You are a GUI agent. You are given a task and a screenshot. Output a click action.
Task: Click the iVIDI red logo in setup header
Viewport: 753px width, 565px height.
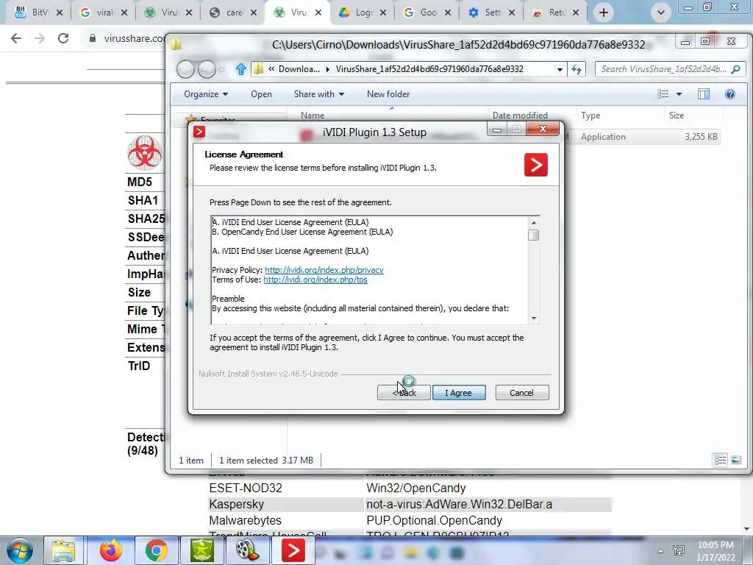[x=536, y=165]
